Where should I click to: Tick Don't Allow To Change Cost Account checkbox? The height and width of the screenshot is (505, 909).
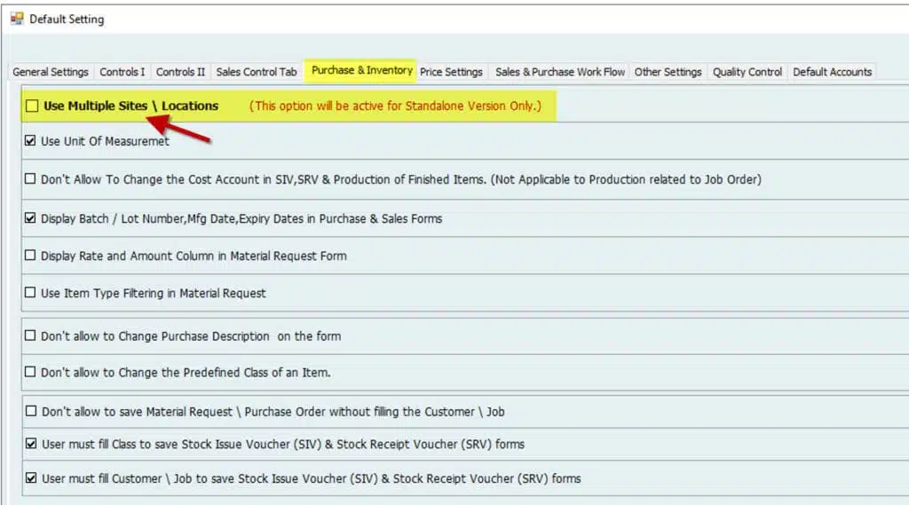[x=30, y=179]
